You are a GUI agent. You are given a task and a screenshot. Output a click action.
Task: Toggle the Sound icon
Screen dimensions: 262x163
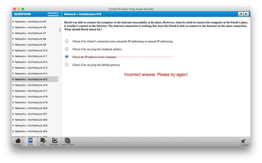(244, 142)
